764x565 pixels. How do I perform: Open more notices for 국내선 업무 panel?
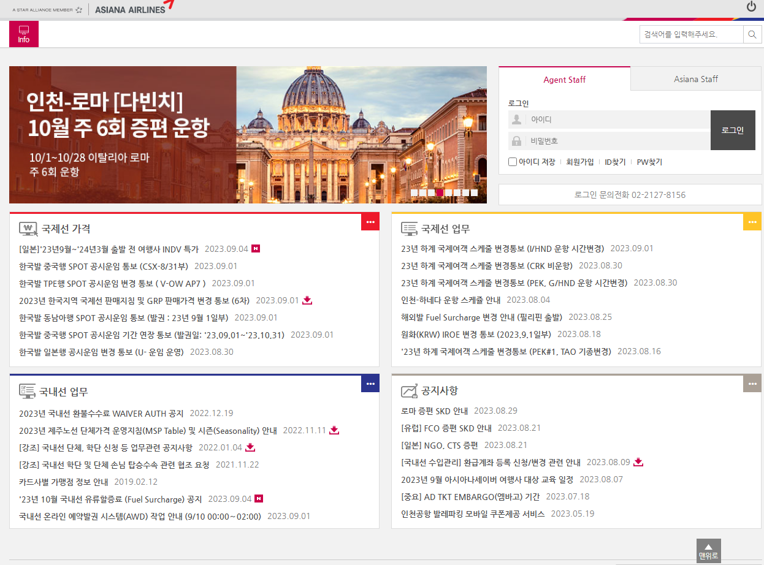tap(370, 383)
